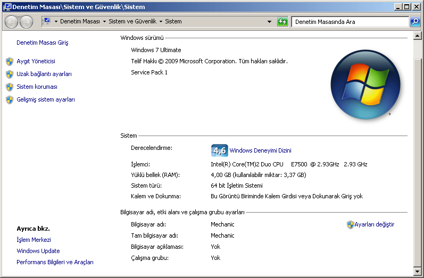Viewport: 424px width, 278px height.
Task: Go to Denetim Masası breadcrumb
Action: pyautogui.click(x=80, y=21)
